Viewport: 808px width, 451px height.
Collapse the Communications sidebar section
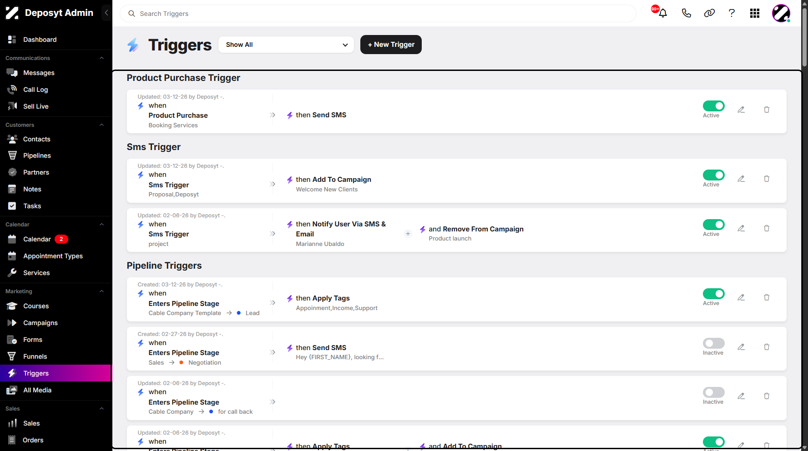(102, 58)
